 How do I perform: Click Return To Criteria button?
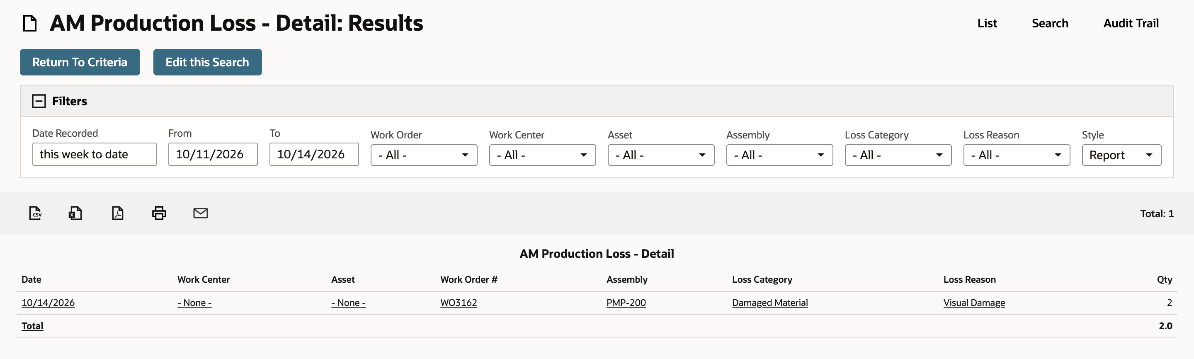80,62
